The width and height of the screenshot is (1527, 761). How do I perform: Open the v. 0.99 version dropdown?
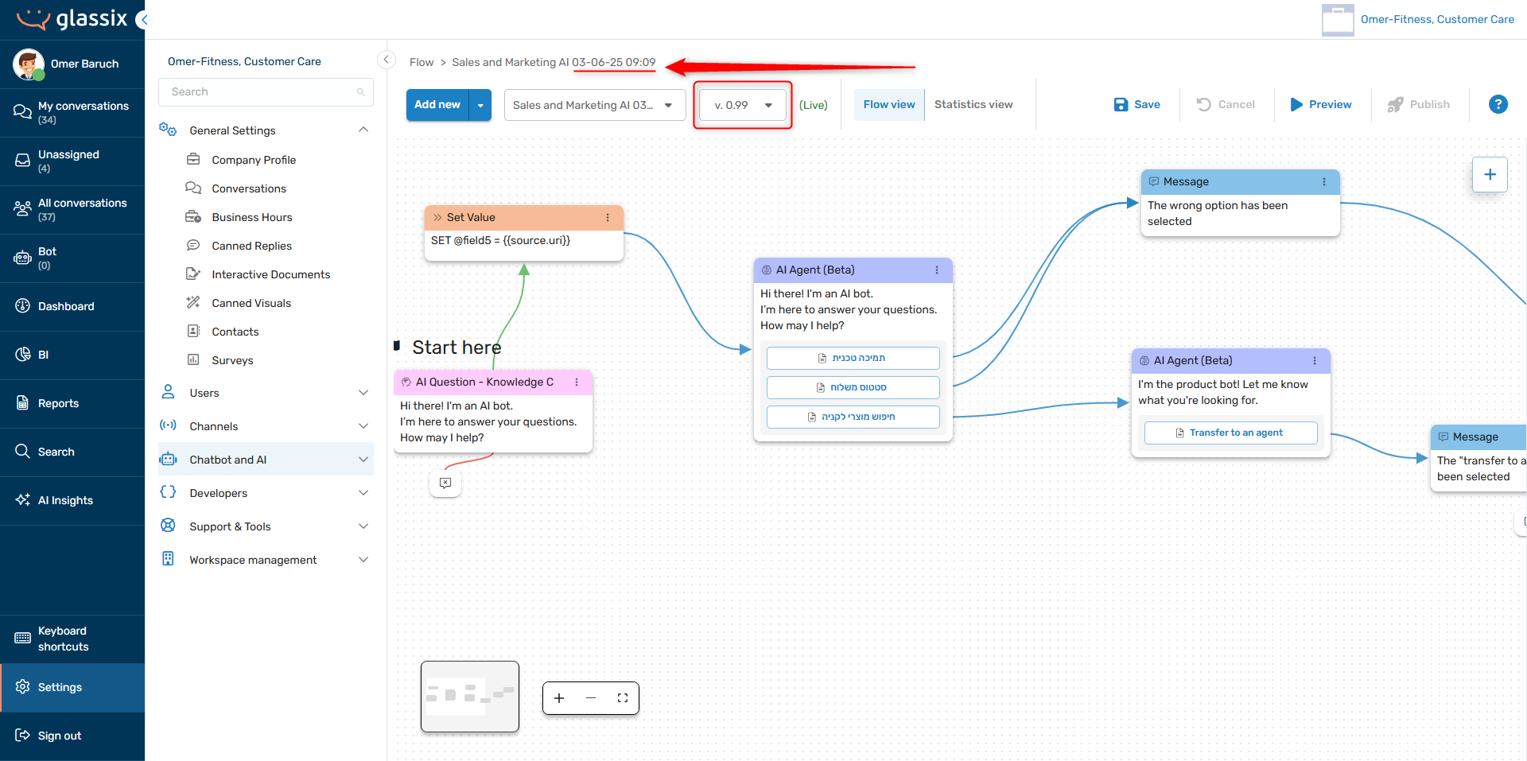click(743, 105)
